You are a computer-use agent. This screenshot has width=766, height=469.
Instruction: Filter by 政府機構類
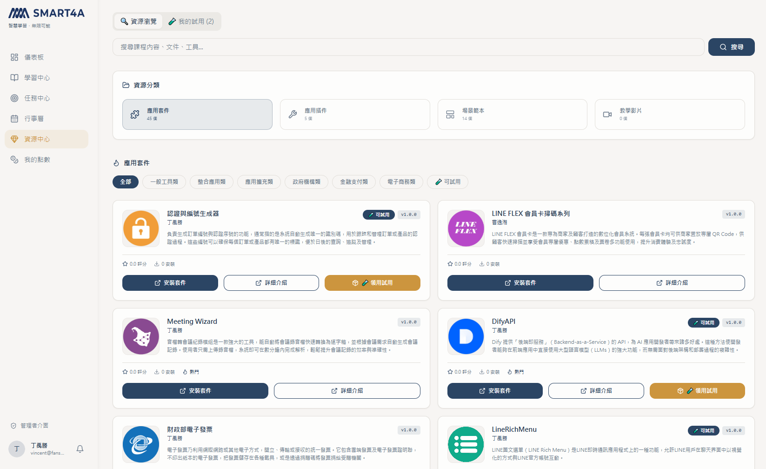[x=306, y=182]
